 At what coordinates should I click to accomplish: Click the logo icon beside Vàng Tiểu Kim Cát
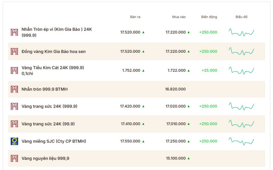(14, 70)
